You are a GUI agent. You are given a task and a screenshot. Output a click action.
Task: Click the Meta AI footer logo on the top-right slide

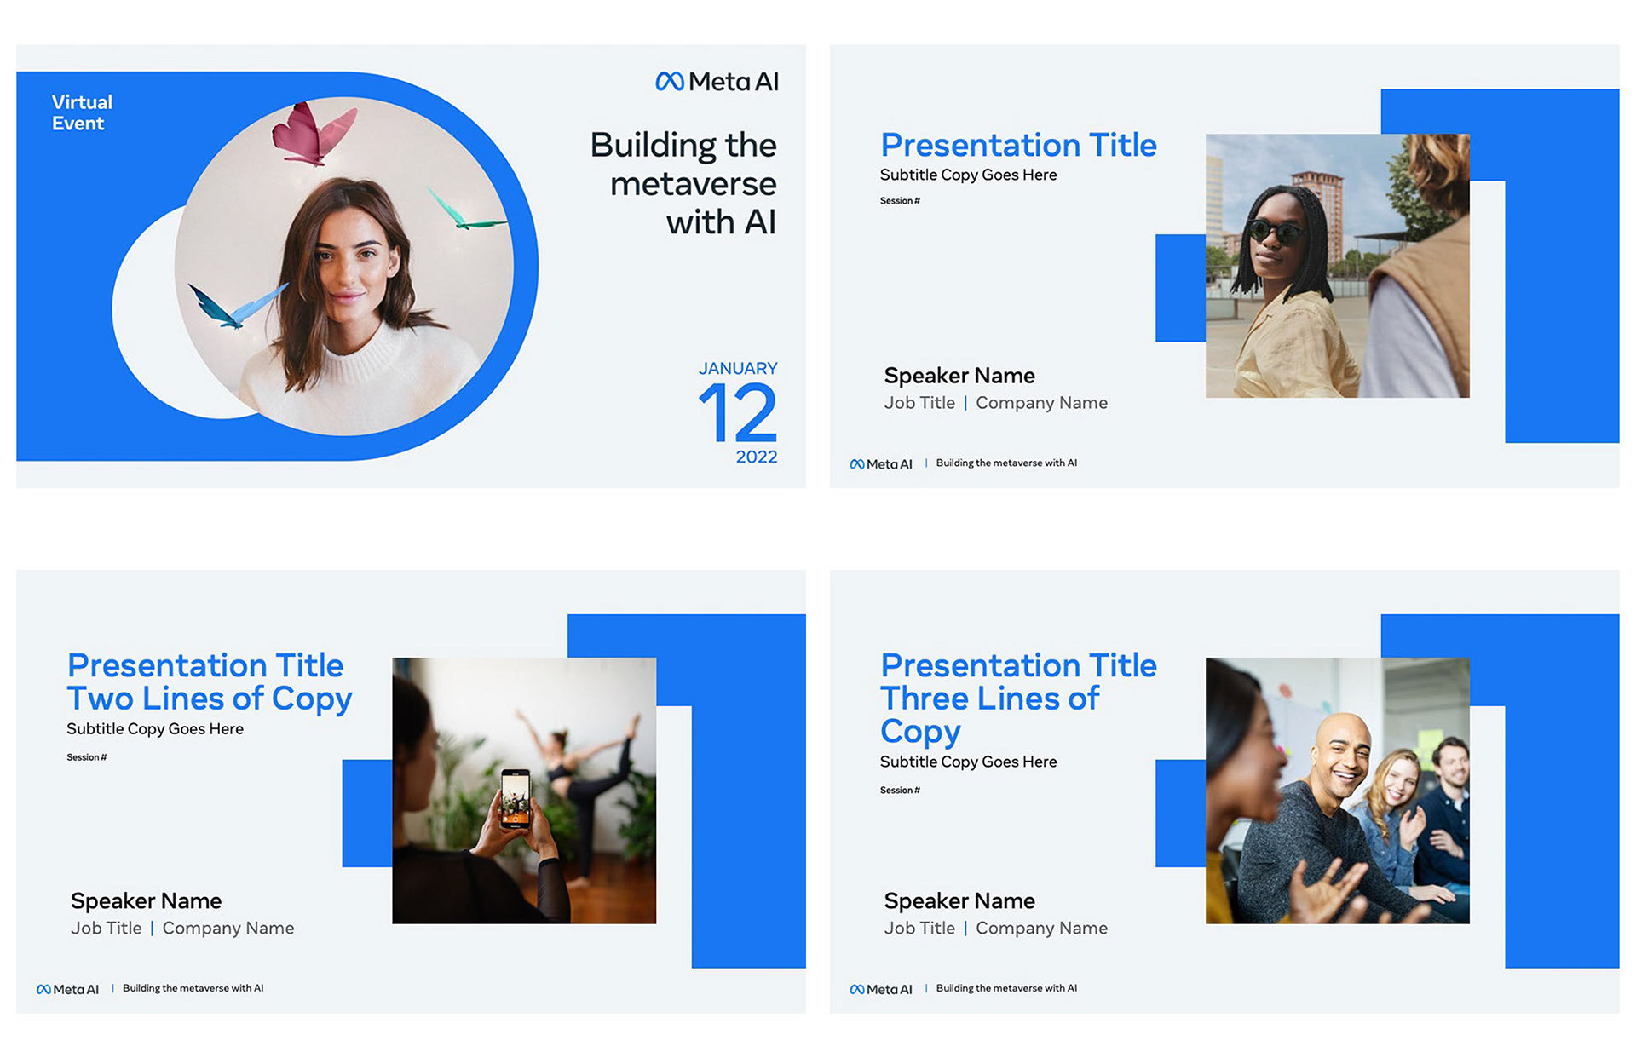pyautogui.click(x=881, y=463)
